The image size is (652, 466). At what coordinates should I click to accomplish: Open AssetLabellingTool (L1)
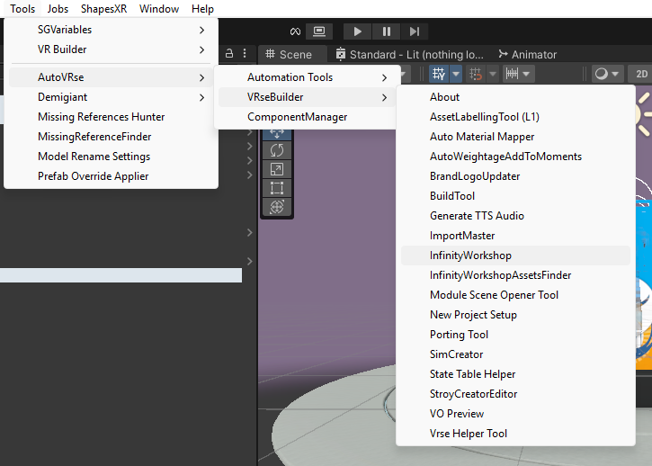pyautogui.click(x=515, y=117)
